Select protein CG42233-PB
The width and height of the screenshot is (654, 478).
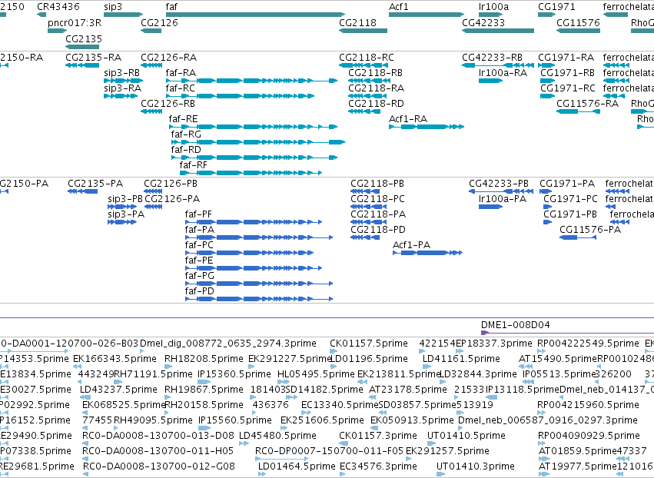click(x=499, y=184)
